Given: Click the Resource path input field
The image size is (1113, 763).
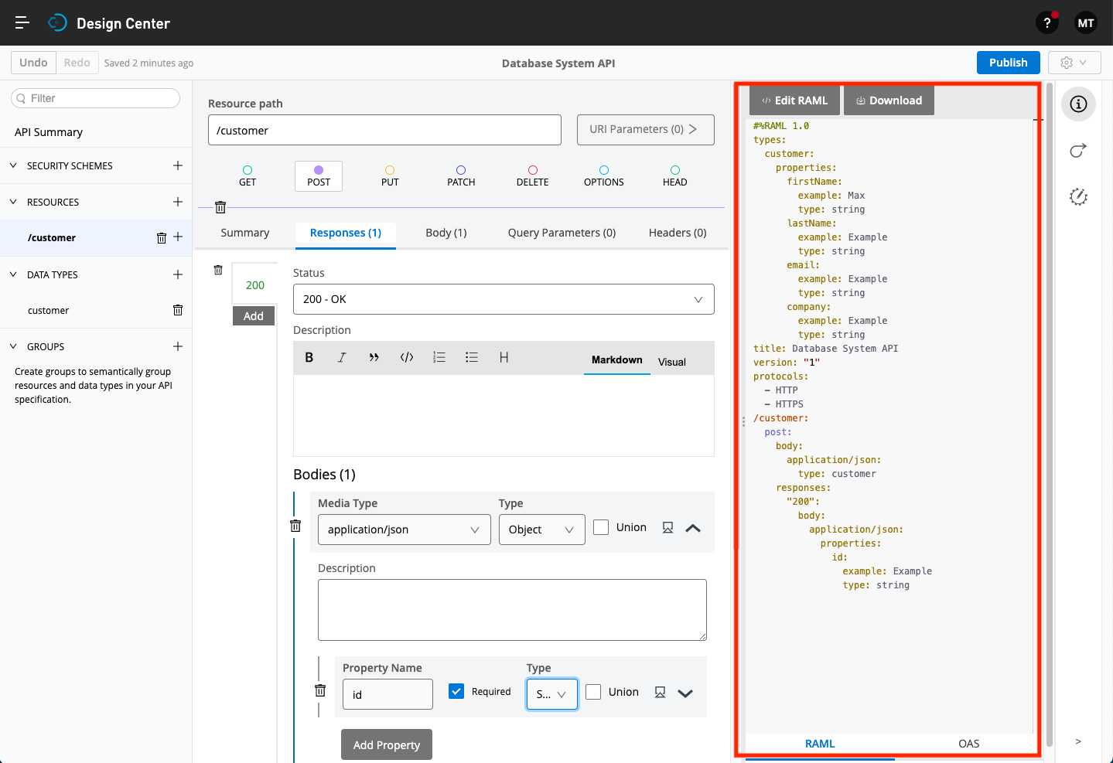Looking at the screenshot, I should click(384, 130).
